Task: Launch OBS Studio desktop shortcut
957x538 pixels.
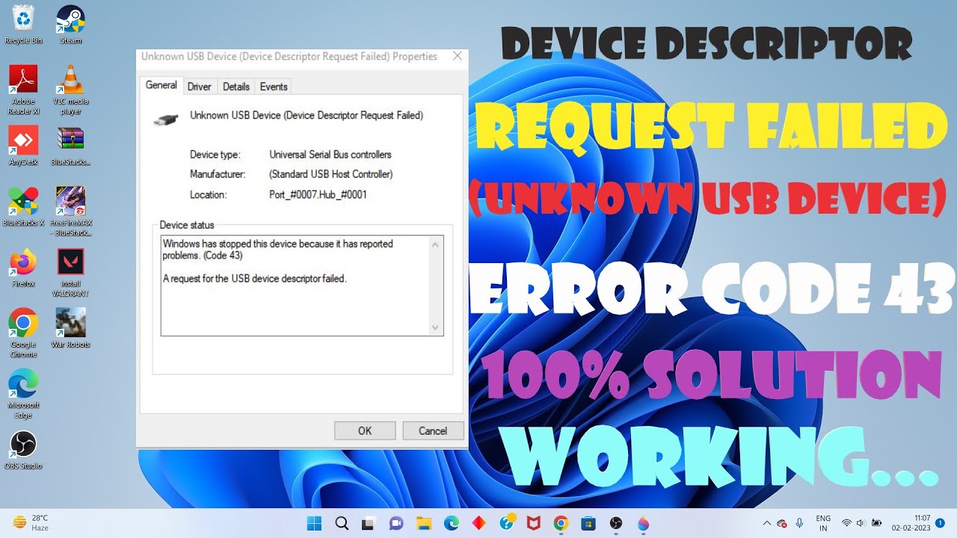Action: [23, 451]
